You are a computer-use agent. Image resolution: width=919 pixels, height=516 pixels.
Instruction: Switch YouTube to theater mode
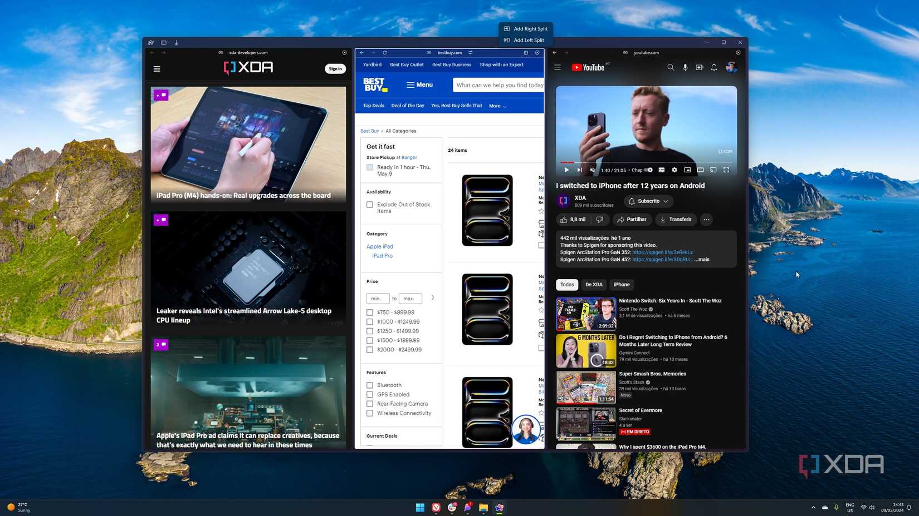click(701, 170)
